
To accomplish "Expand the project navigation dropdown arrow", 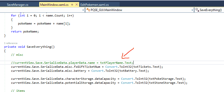I will pos(83,10).
